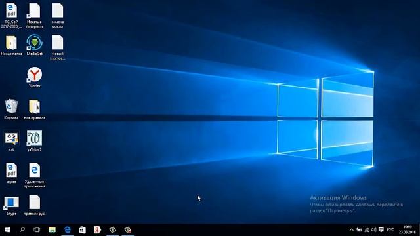The width and height of the screenshot is (420, 236).
Task: Open the network status tray icon
Action: click(367, 230)
